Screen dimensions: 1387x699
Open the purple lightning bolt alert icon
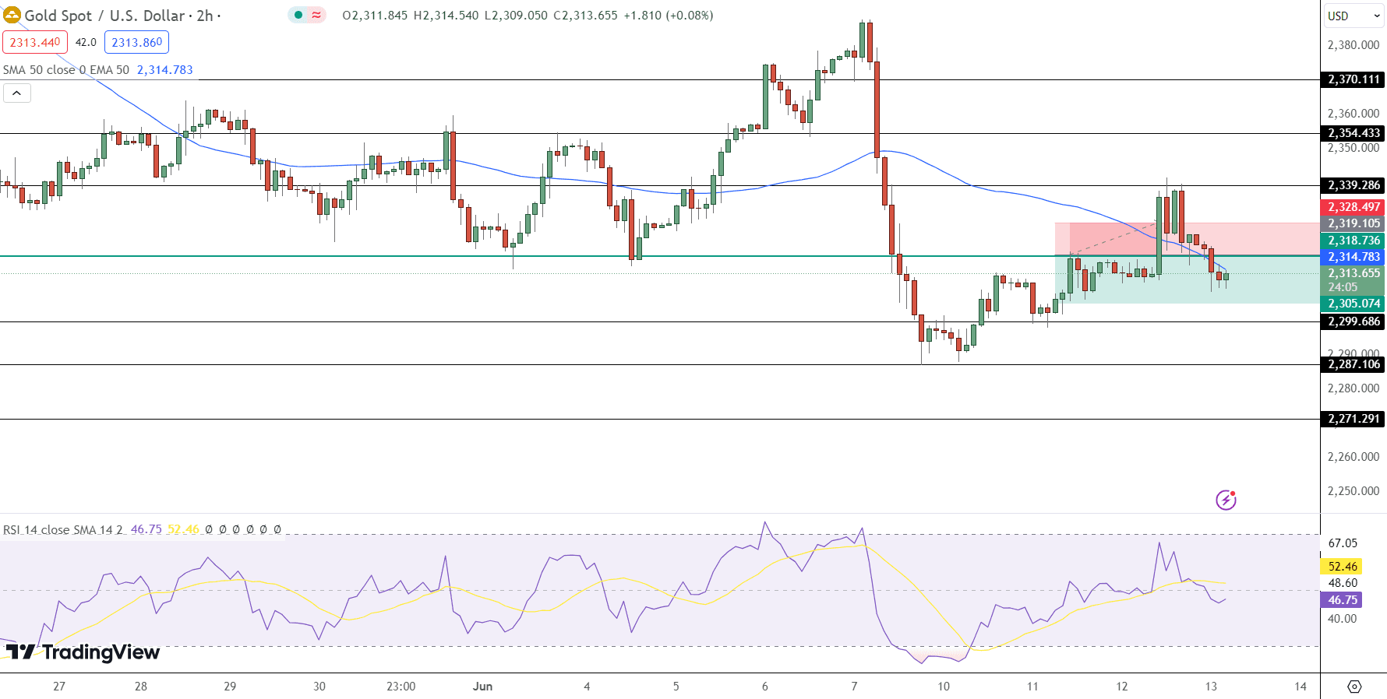1226,500
